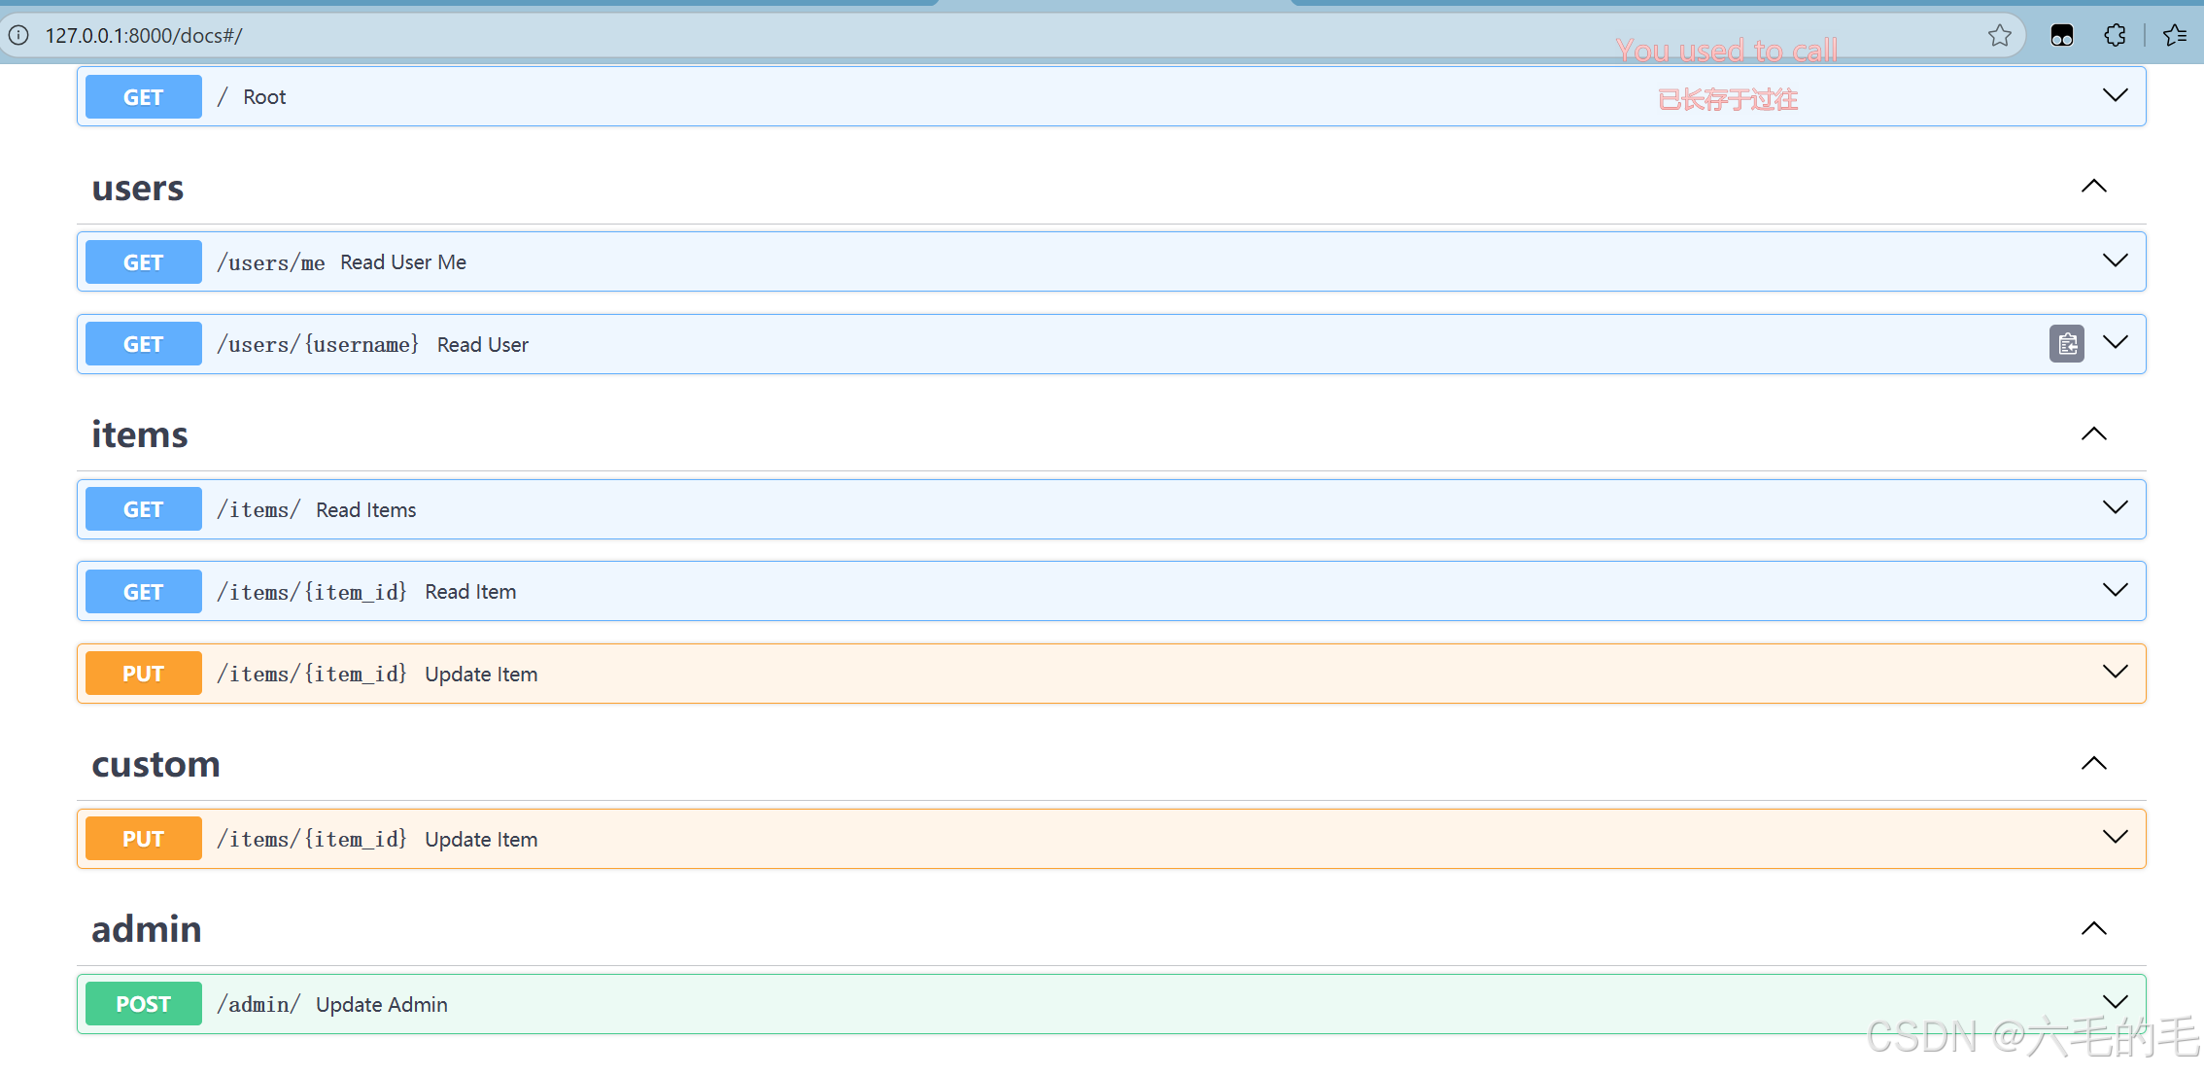Screen dimensions: 2204x1074
Task: Expand the PUT Update Item chevron under items
Action: [2115, 672]
